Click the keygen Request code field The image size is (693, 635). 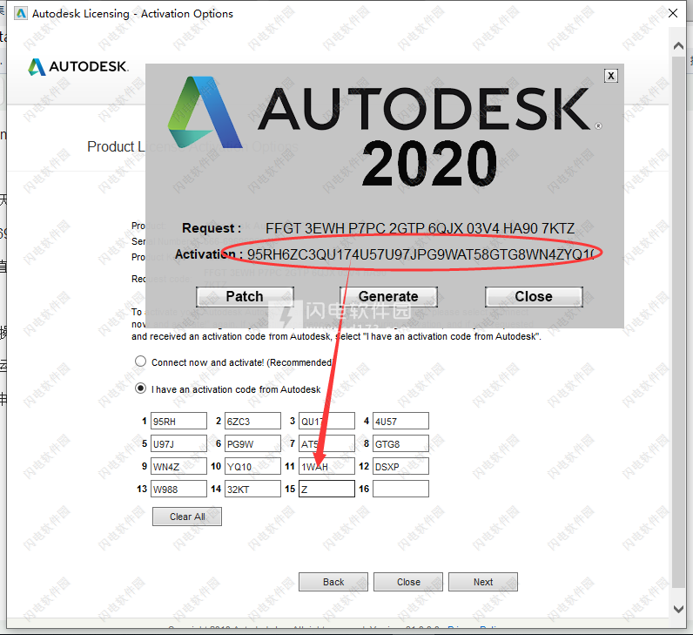(420, 228)
